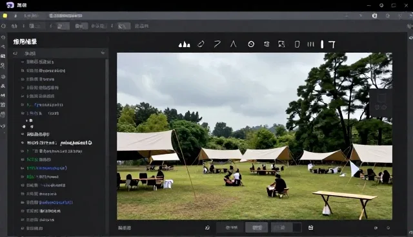Select the tree row with green and blue text
The width and height of the screenshot is (413, 237).
(x=44, y=168)
